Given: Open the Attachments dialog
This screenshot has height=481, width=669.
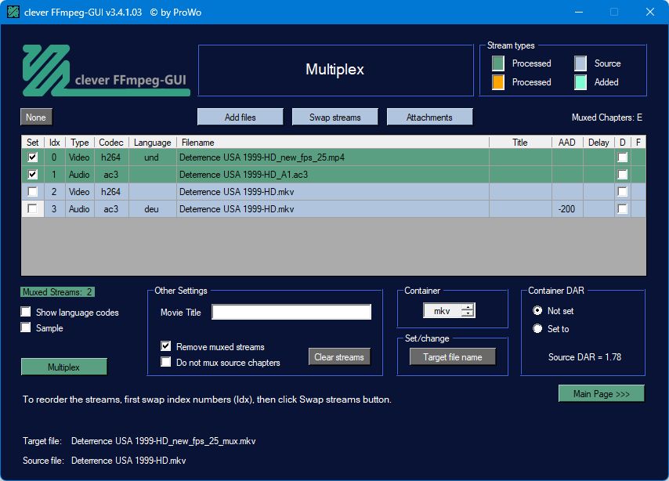Looking at the screenshot, I should [429, 118].
